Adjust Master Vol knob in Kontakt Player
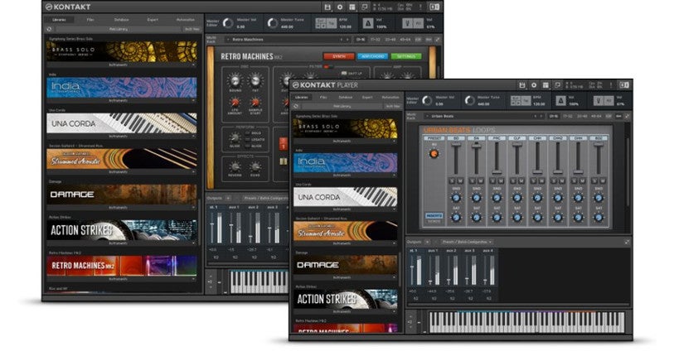Image resolution: width=674 pixels, height=351 pixels. (427, 100)
